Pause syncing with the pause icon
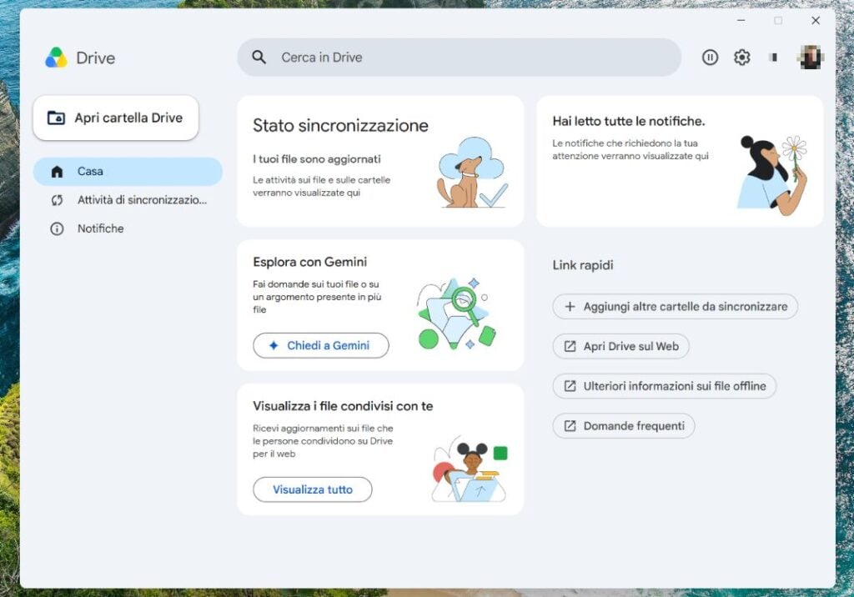The height and width of the screenshot is (597, 854). (710, 58)
